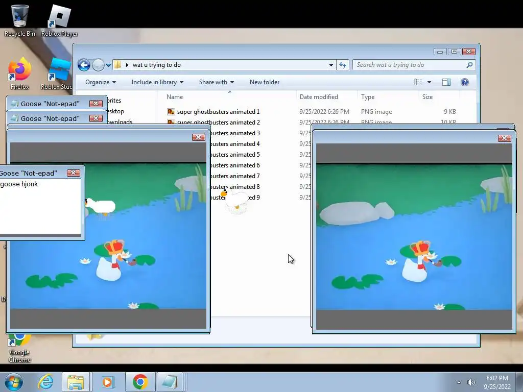The width and height of the screenshot is (523, 392).
Task: Close the second Goose Not-epad window
Action: (x=96, y=118)
